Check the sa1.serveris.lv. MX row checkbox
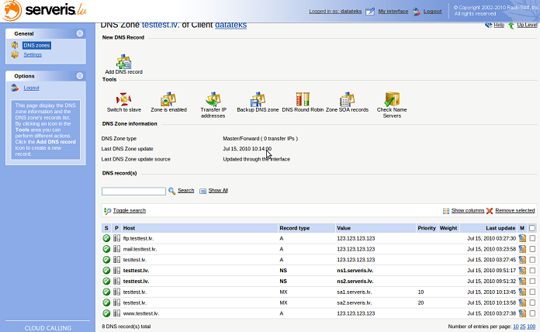540x332 pixels. click(x=532, y=292)
